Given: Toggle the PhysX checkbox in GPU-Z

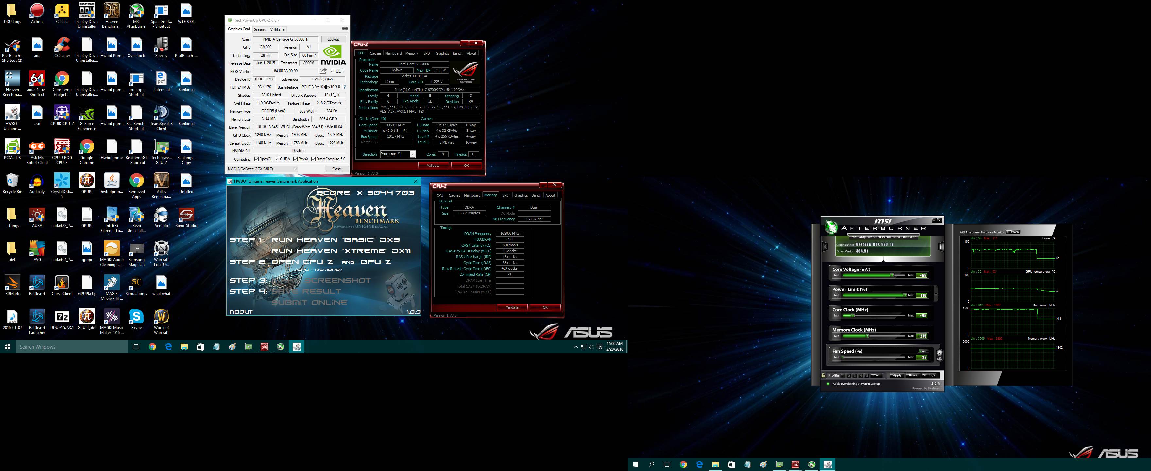Looking at the screenshot, I should click(295, 159).
